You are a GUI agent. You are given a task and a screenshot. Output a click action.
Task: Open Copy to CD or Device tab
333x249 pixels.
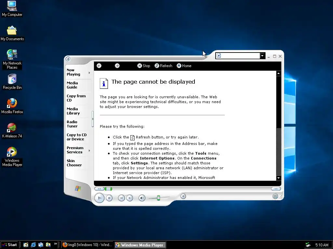77,137
